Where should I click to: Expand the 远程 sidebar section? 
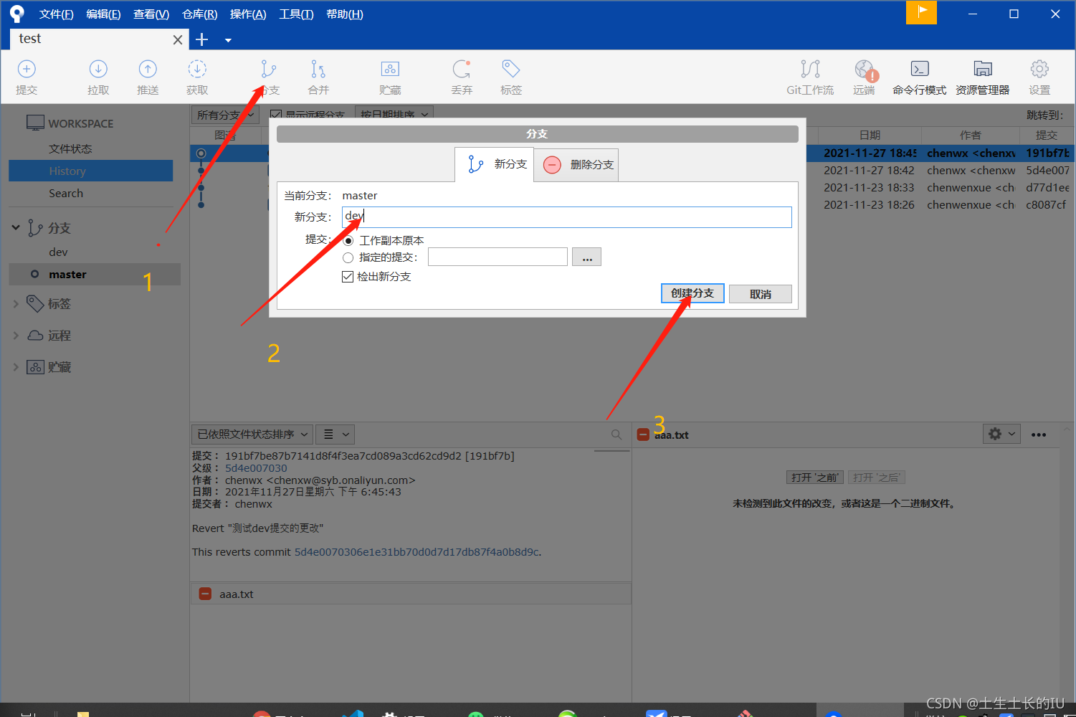(x=16, y=336)
